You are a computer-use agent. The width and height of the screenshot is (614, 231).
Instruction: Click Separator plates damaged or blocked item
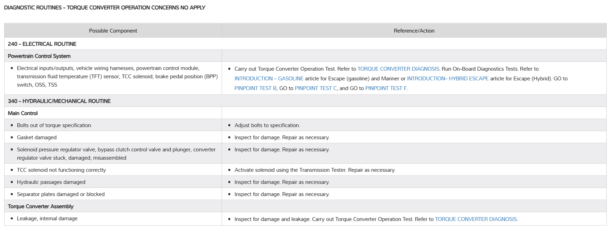click(61, 194)
